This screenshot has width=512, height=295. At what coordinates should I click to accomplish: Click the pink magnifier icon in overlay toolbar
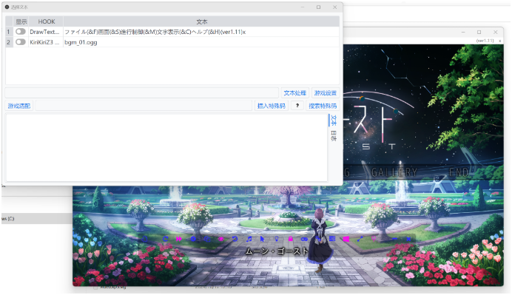pyautogui.click(x=374, y=239)
